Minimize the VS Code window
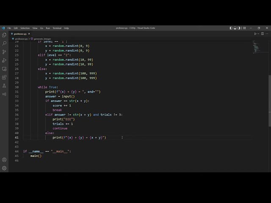The image size is (271, 203). pyautogui.click(x=251, y=28)
